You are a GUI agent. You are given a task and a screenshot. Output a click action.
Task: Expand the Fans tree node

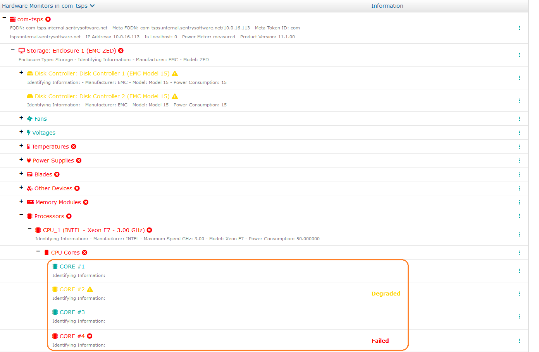coord(21,118)
